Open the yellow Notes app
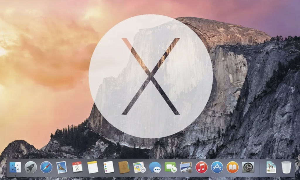 pos(93,167)
